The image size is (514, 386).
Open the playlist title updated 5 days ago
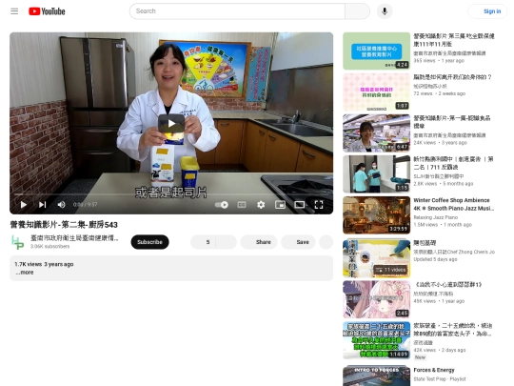click(425, 243)
